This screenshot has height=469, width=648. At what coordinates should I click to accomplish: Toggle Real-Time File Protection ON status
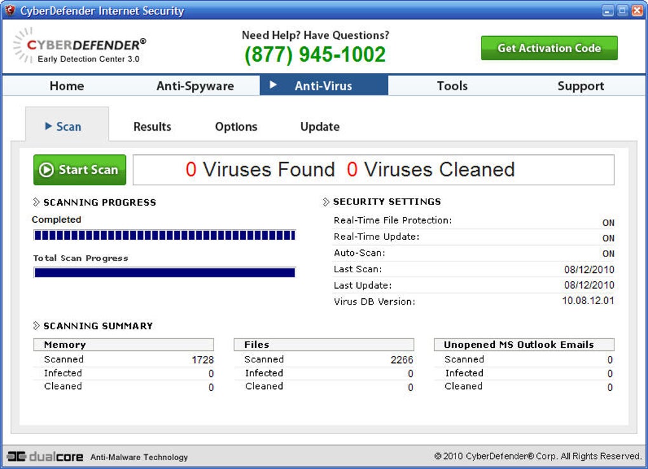click(608, 223)
